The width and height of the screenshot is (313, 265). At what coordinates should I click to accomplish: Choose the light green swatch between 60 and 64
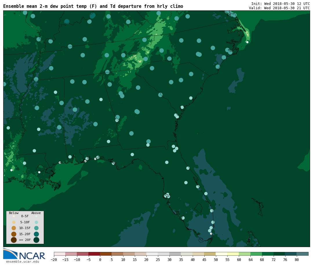click(x=245, y=254)
